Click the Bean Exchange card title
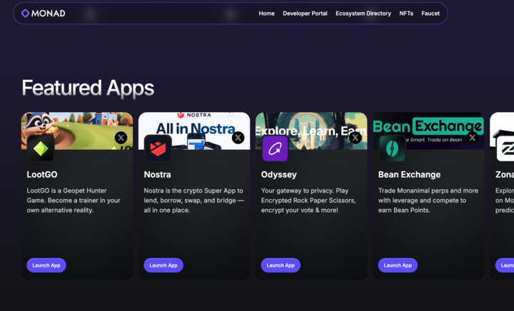 410,175
